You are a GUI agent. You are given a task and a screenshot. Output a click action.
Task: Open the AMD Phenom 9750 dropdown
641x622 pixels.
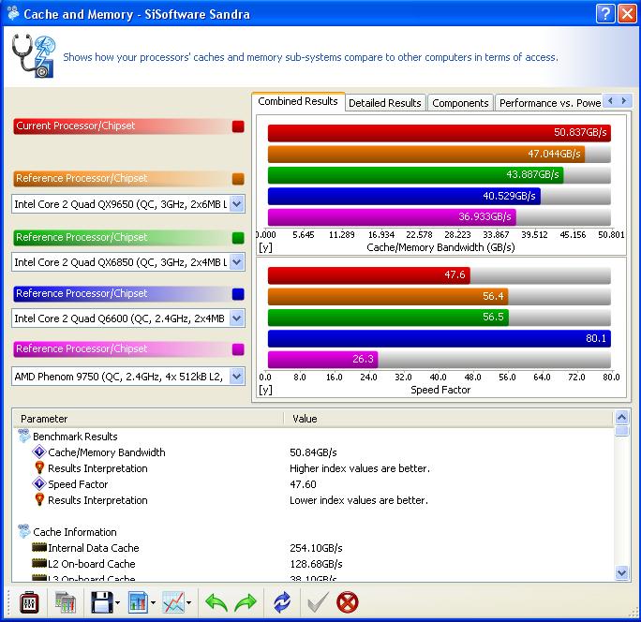click(237, 376)
